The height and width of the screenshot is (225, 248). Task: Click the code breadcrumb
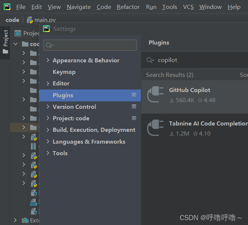pos(12,20)
